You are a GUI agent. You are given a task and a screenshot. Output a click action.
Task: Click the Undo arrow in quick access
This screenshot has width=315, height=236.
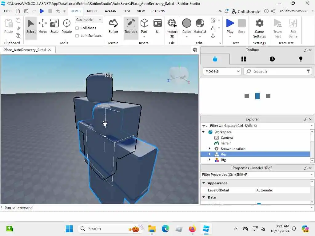click(x=58, y=11)
